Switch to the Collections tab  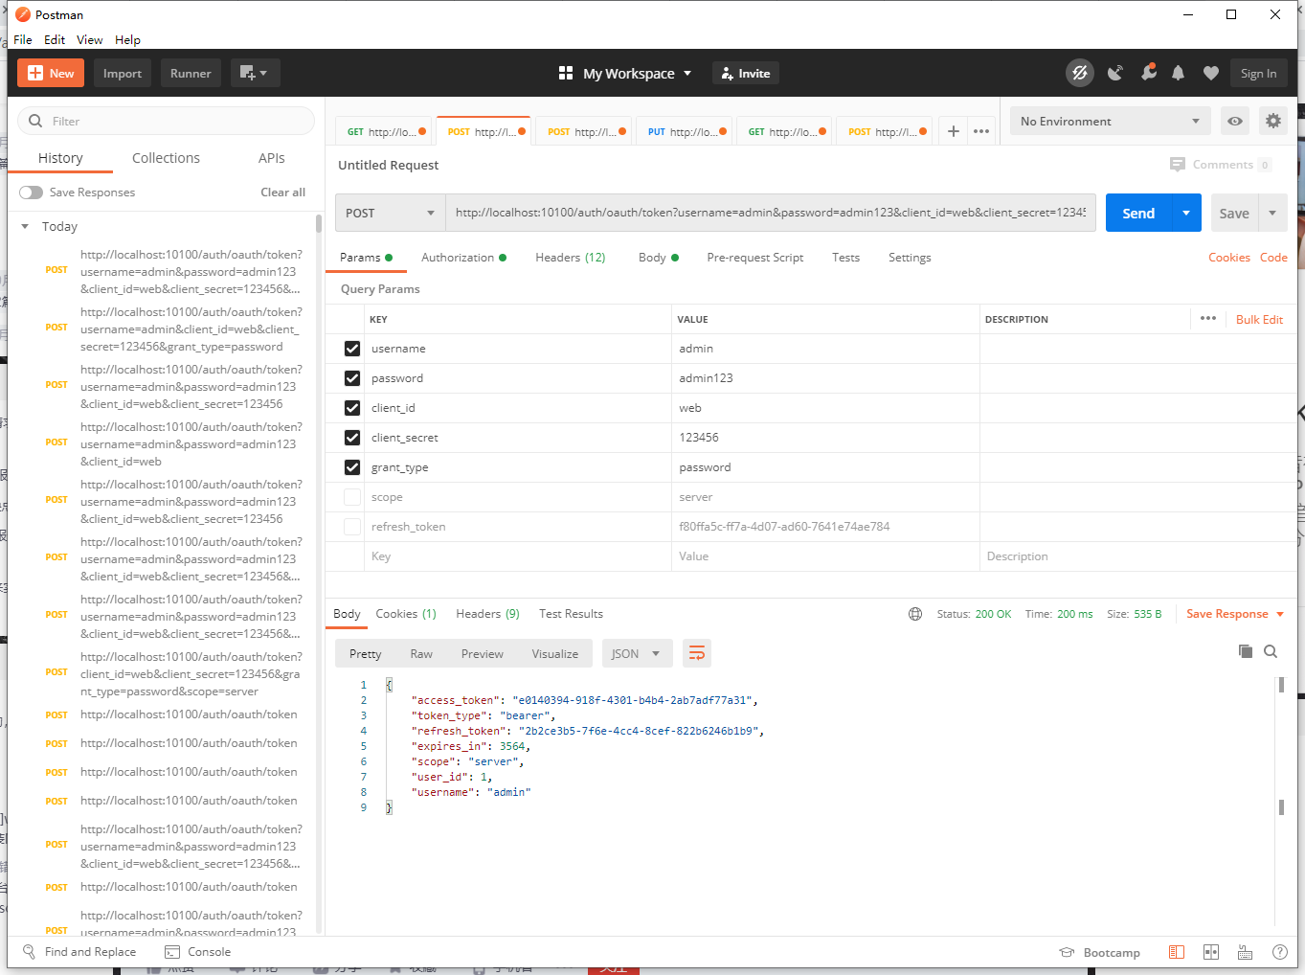(165, 157)
